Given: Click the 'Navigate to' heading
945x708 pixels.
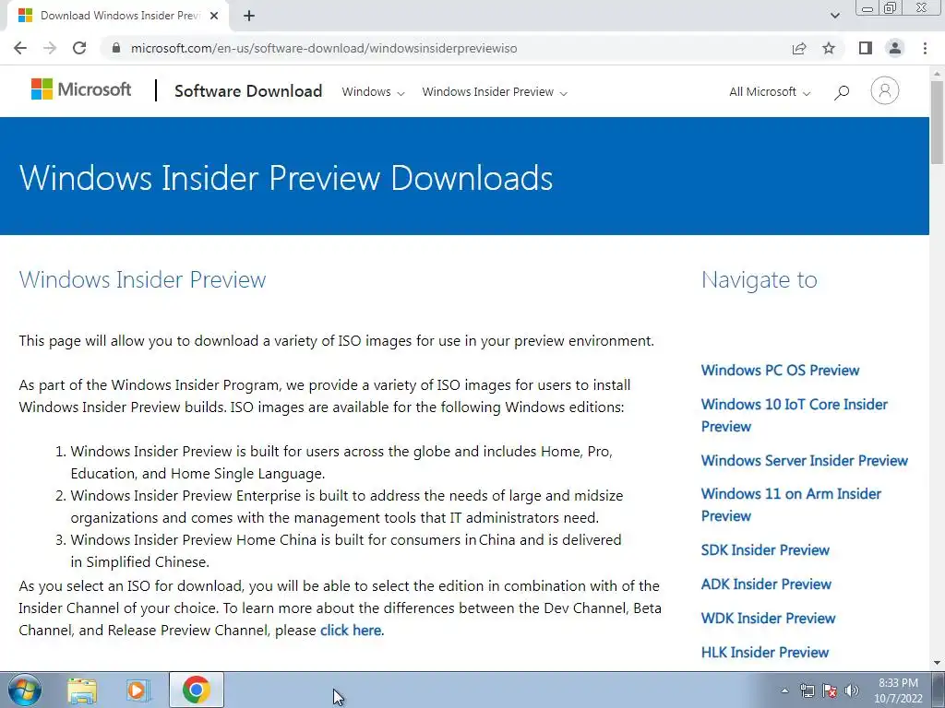Looking at the screenshot, I should pos(760,280).
